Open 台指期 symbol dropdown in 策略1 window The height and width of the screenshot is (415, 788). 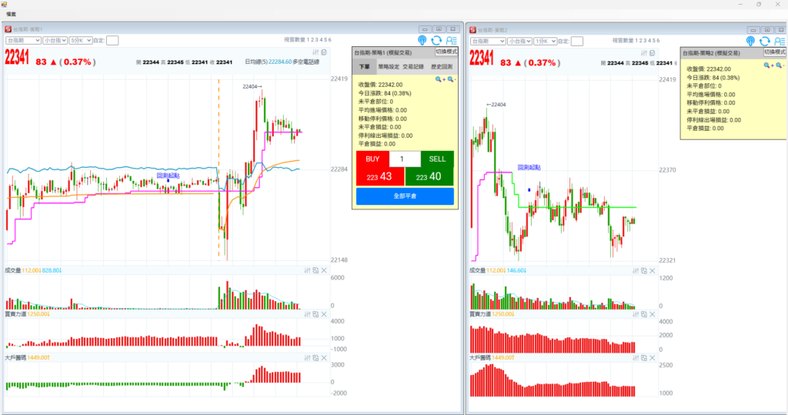coord(23,40)
